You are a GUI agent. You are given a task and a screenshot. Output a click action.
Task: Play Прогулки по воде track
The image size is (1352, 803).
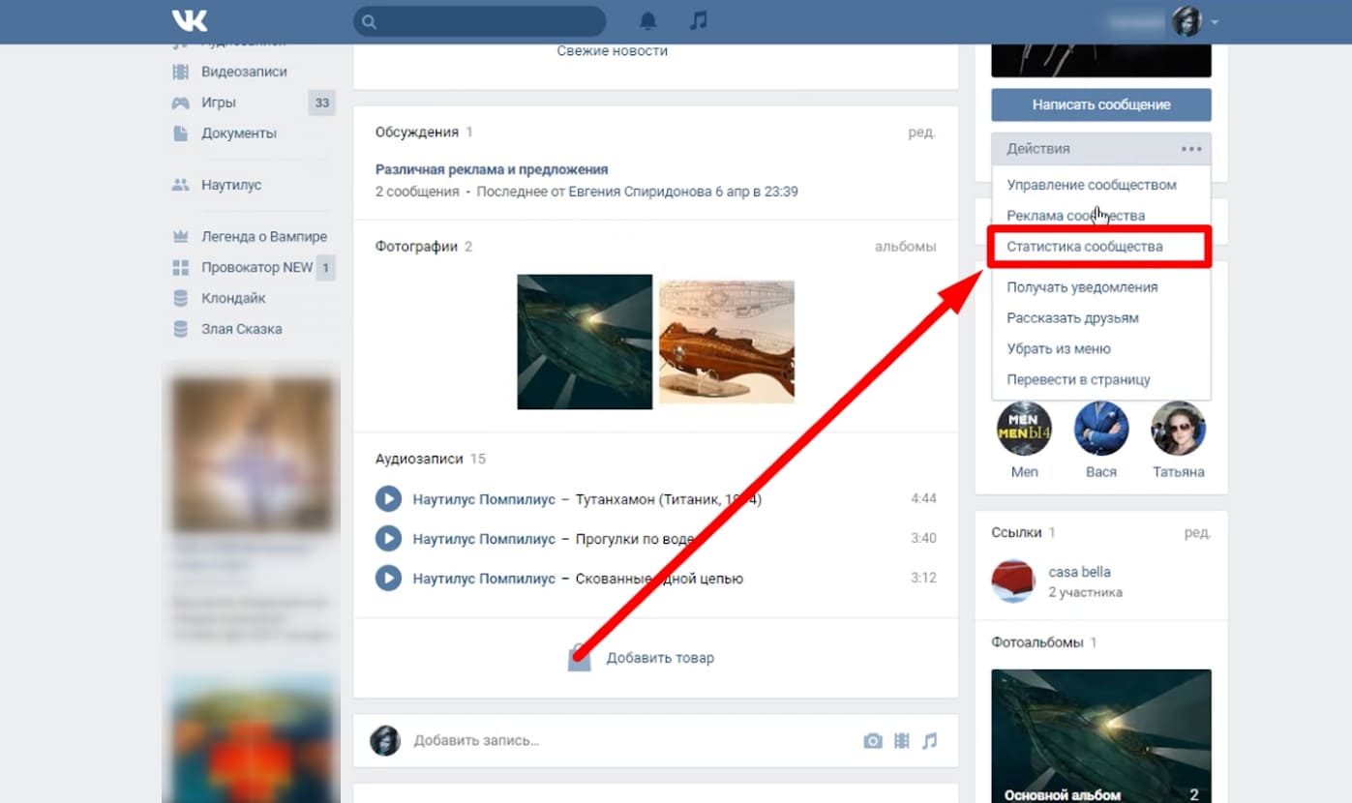point(388,539)
